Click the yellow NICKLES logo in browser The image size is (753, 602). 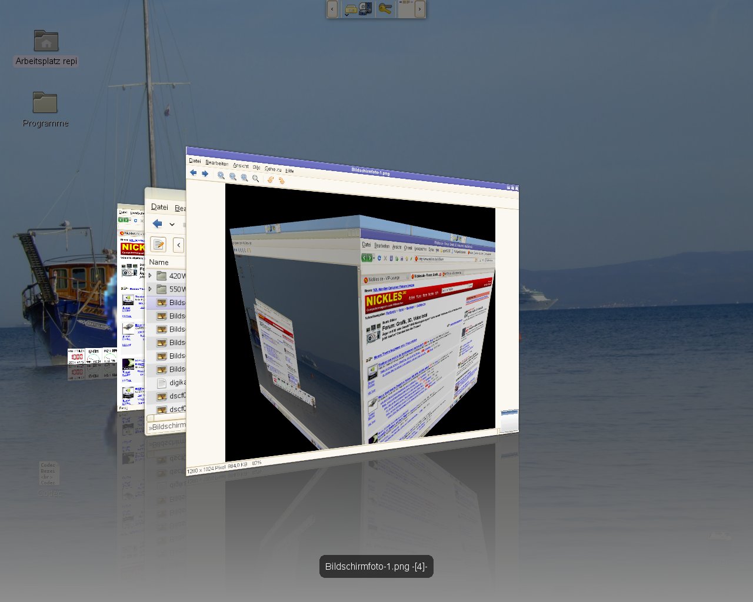[x=133, y=248]
